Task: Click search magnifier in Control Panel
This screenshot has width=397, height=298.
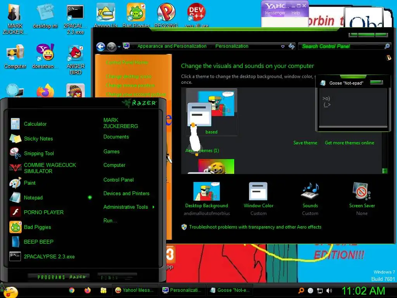Action: pyautogui.click(x=387, y=46)
